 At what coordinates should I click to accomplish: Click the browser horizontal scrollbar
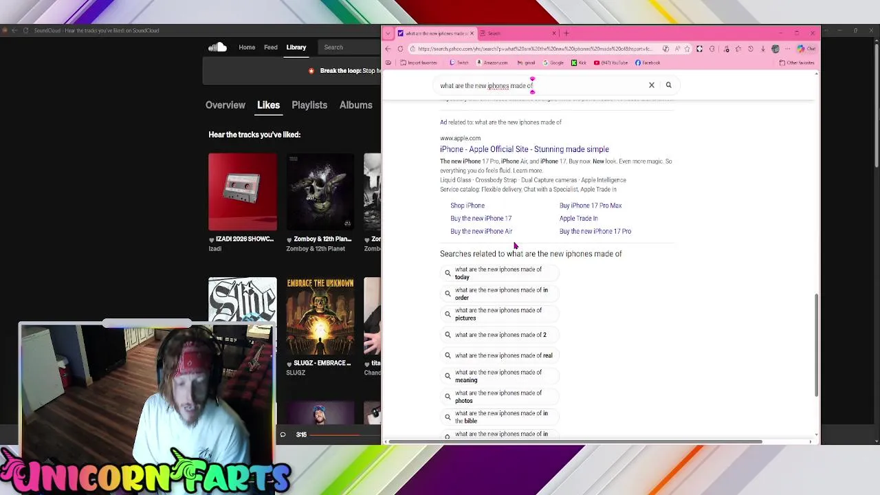(x=574, y=441)
